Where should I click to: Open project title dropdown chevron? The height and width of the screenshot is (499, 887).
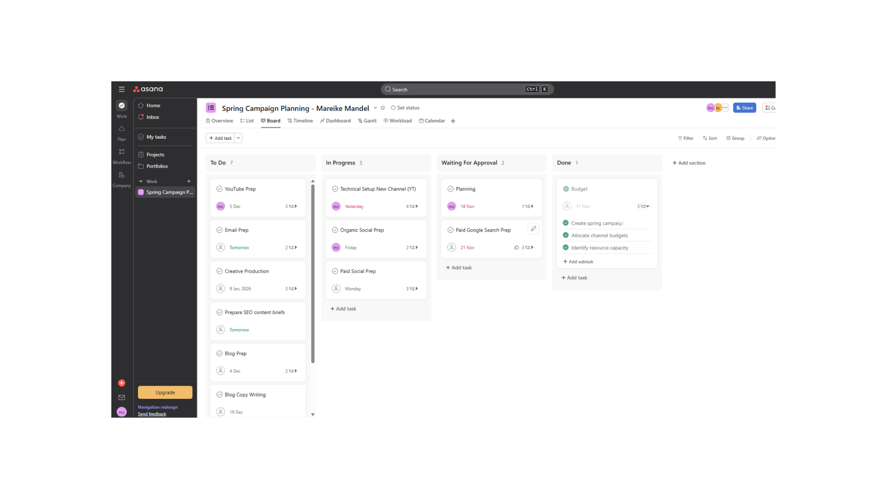(x=375, y=108)
